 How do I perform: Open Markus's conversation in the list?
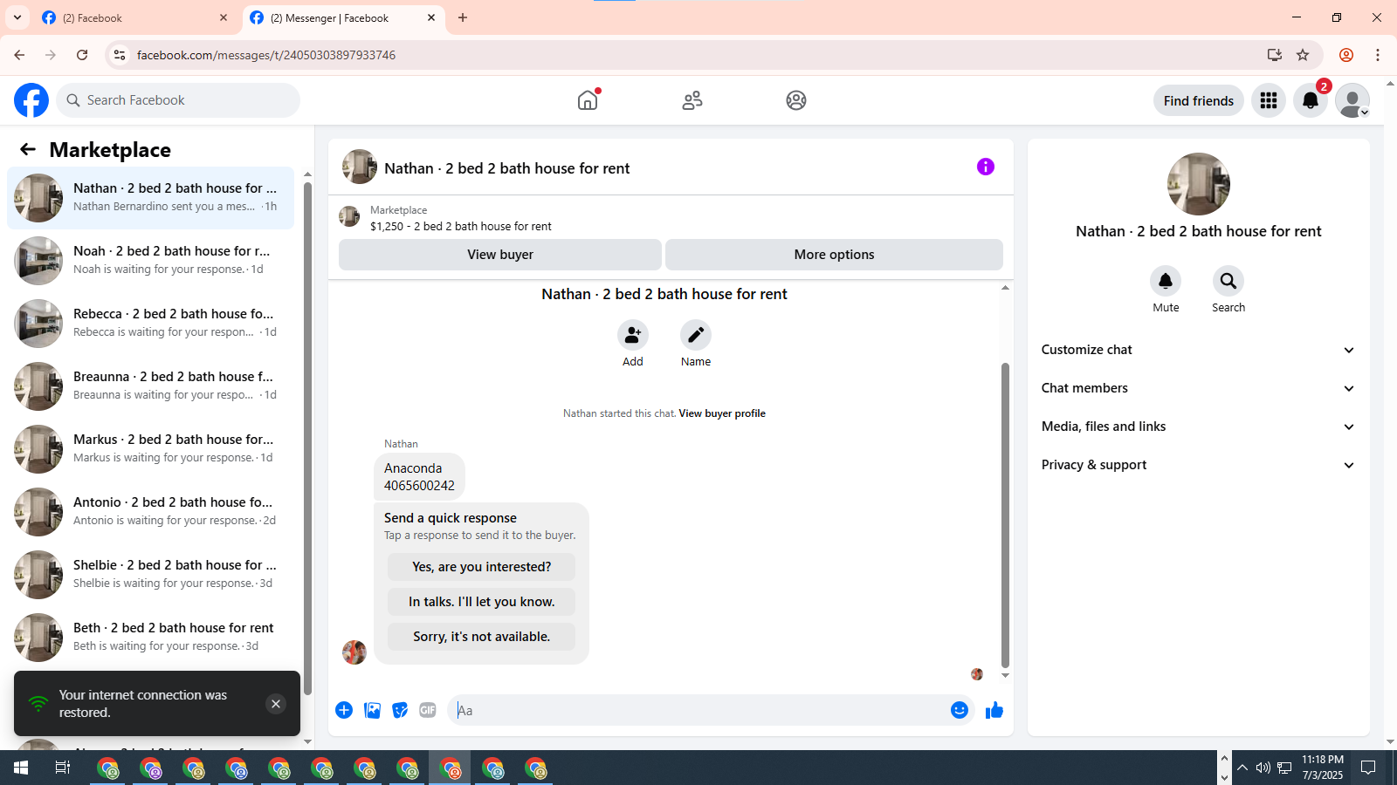[150, 449]
